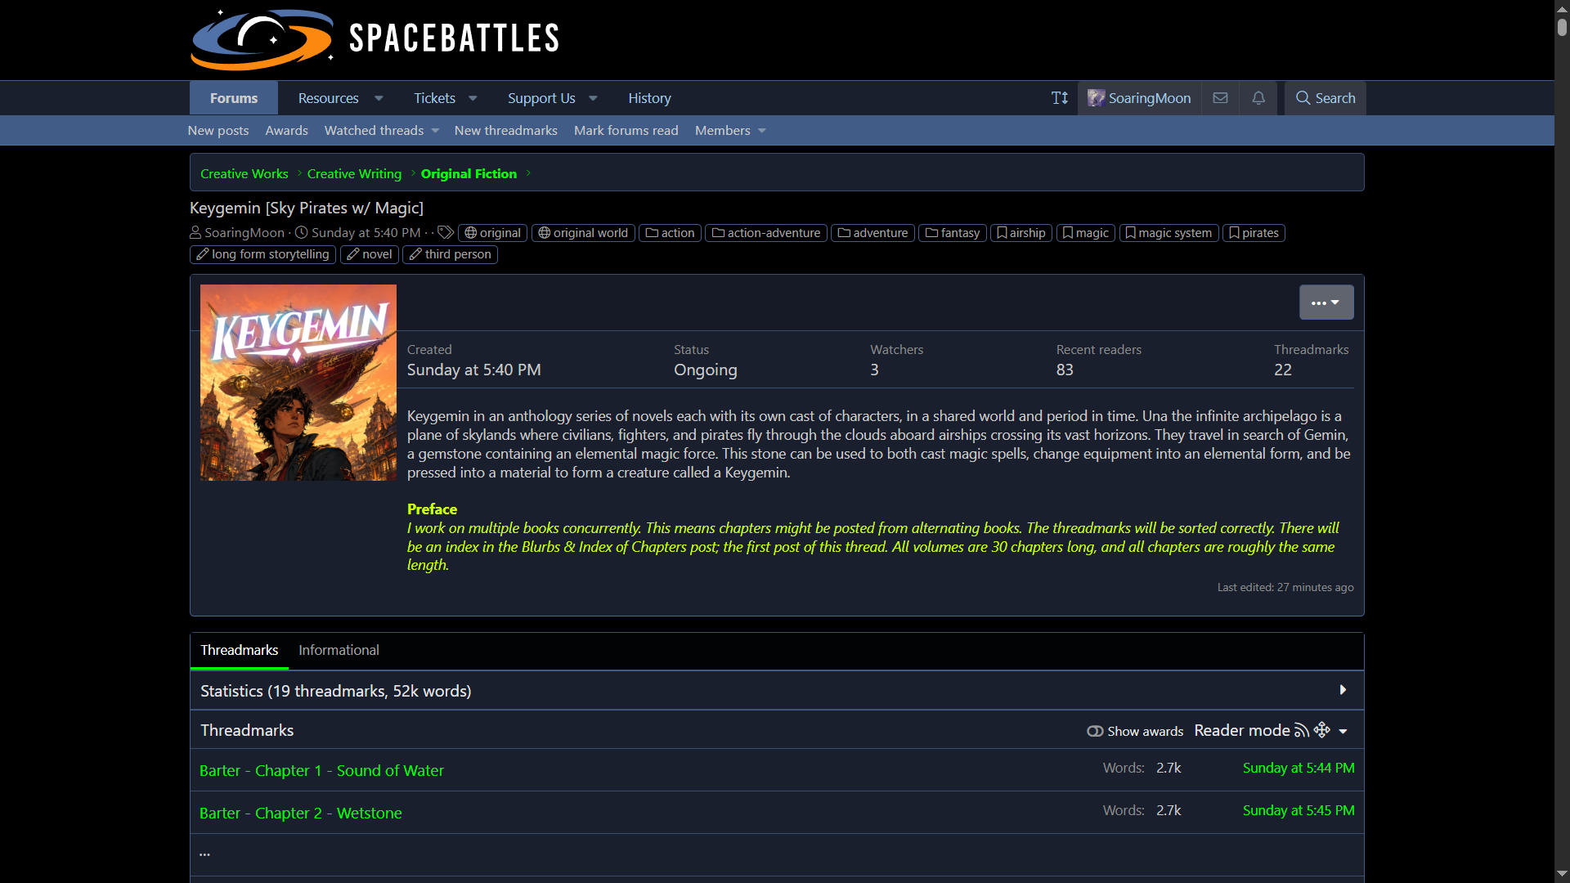Open the inbox envelope icon
Viewport: 1570px width, 883px height.
point(1220,98)
